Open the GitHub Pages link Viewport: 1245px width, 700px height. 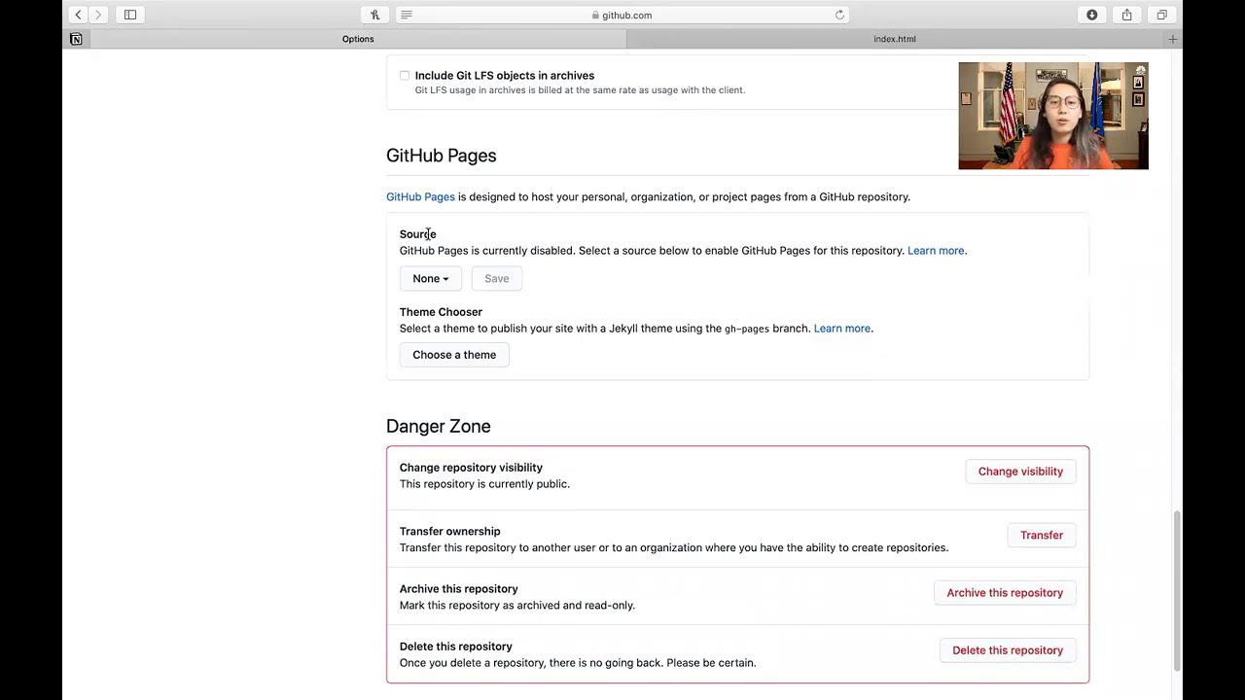coord(420,196)
